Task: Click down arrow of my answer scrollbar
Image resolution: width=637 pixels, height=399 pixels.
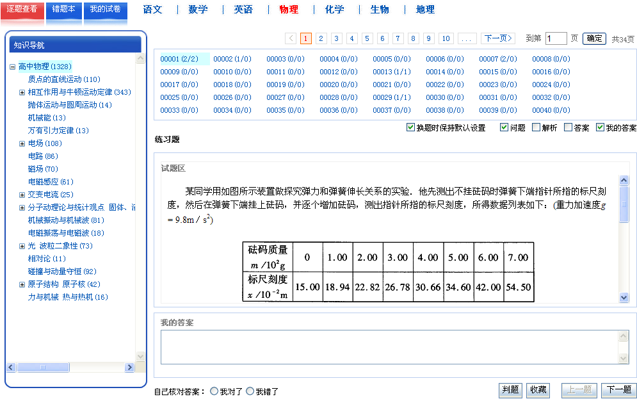Action: click(x=623, y=358)
